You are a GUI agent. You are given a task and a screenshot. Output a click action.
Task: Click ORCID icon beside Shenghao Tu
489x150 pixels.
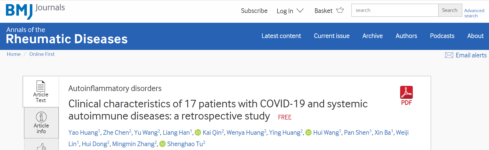coord(162,144)
